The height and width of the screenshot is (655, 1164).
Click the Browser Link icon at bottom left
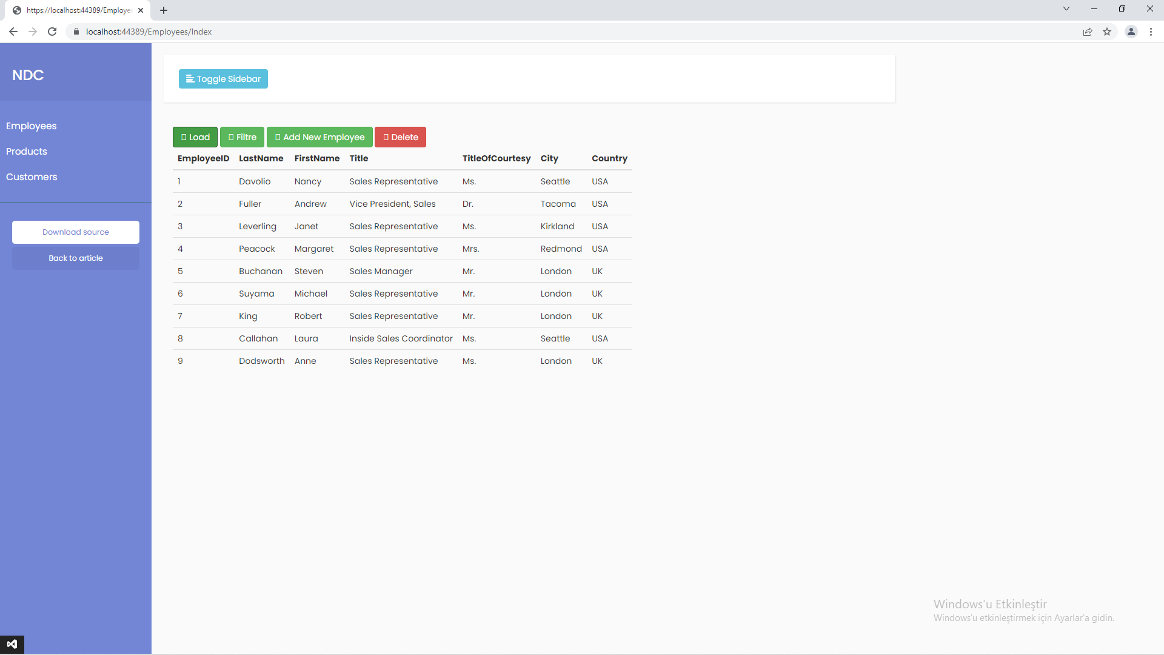point(12,644)
